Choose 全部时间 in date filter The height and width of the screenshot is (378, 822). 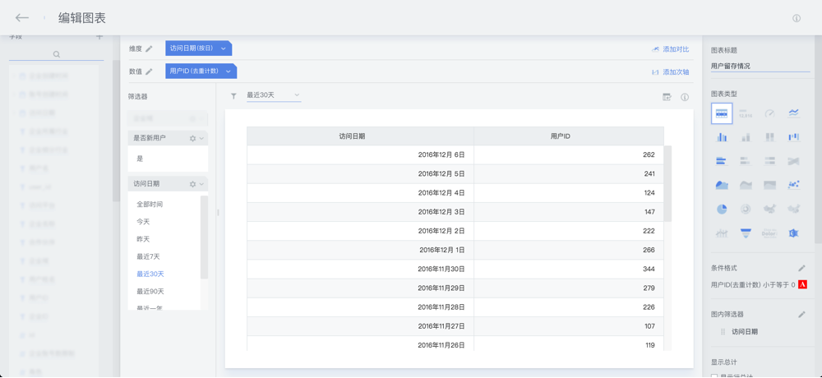[x=150, y=204]
